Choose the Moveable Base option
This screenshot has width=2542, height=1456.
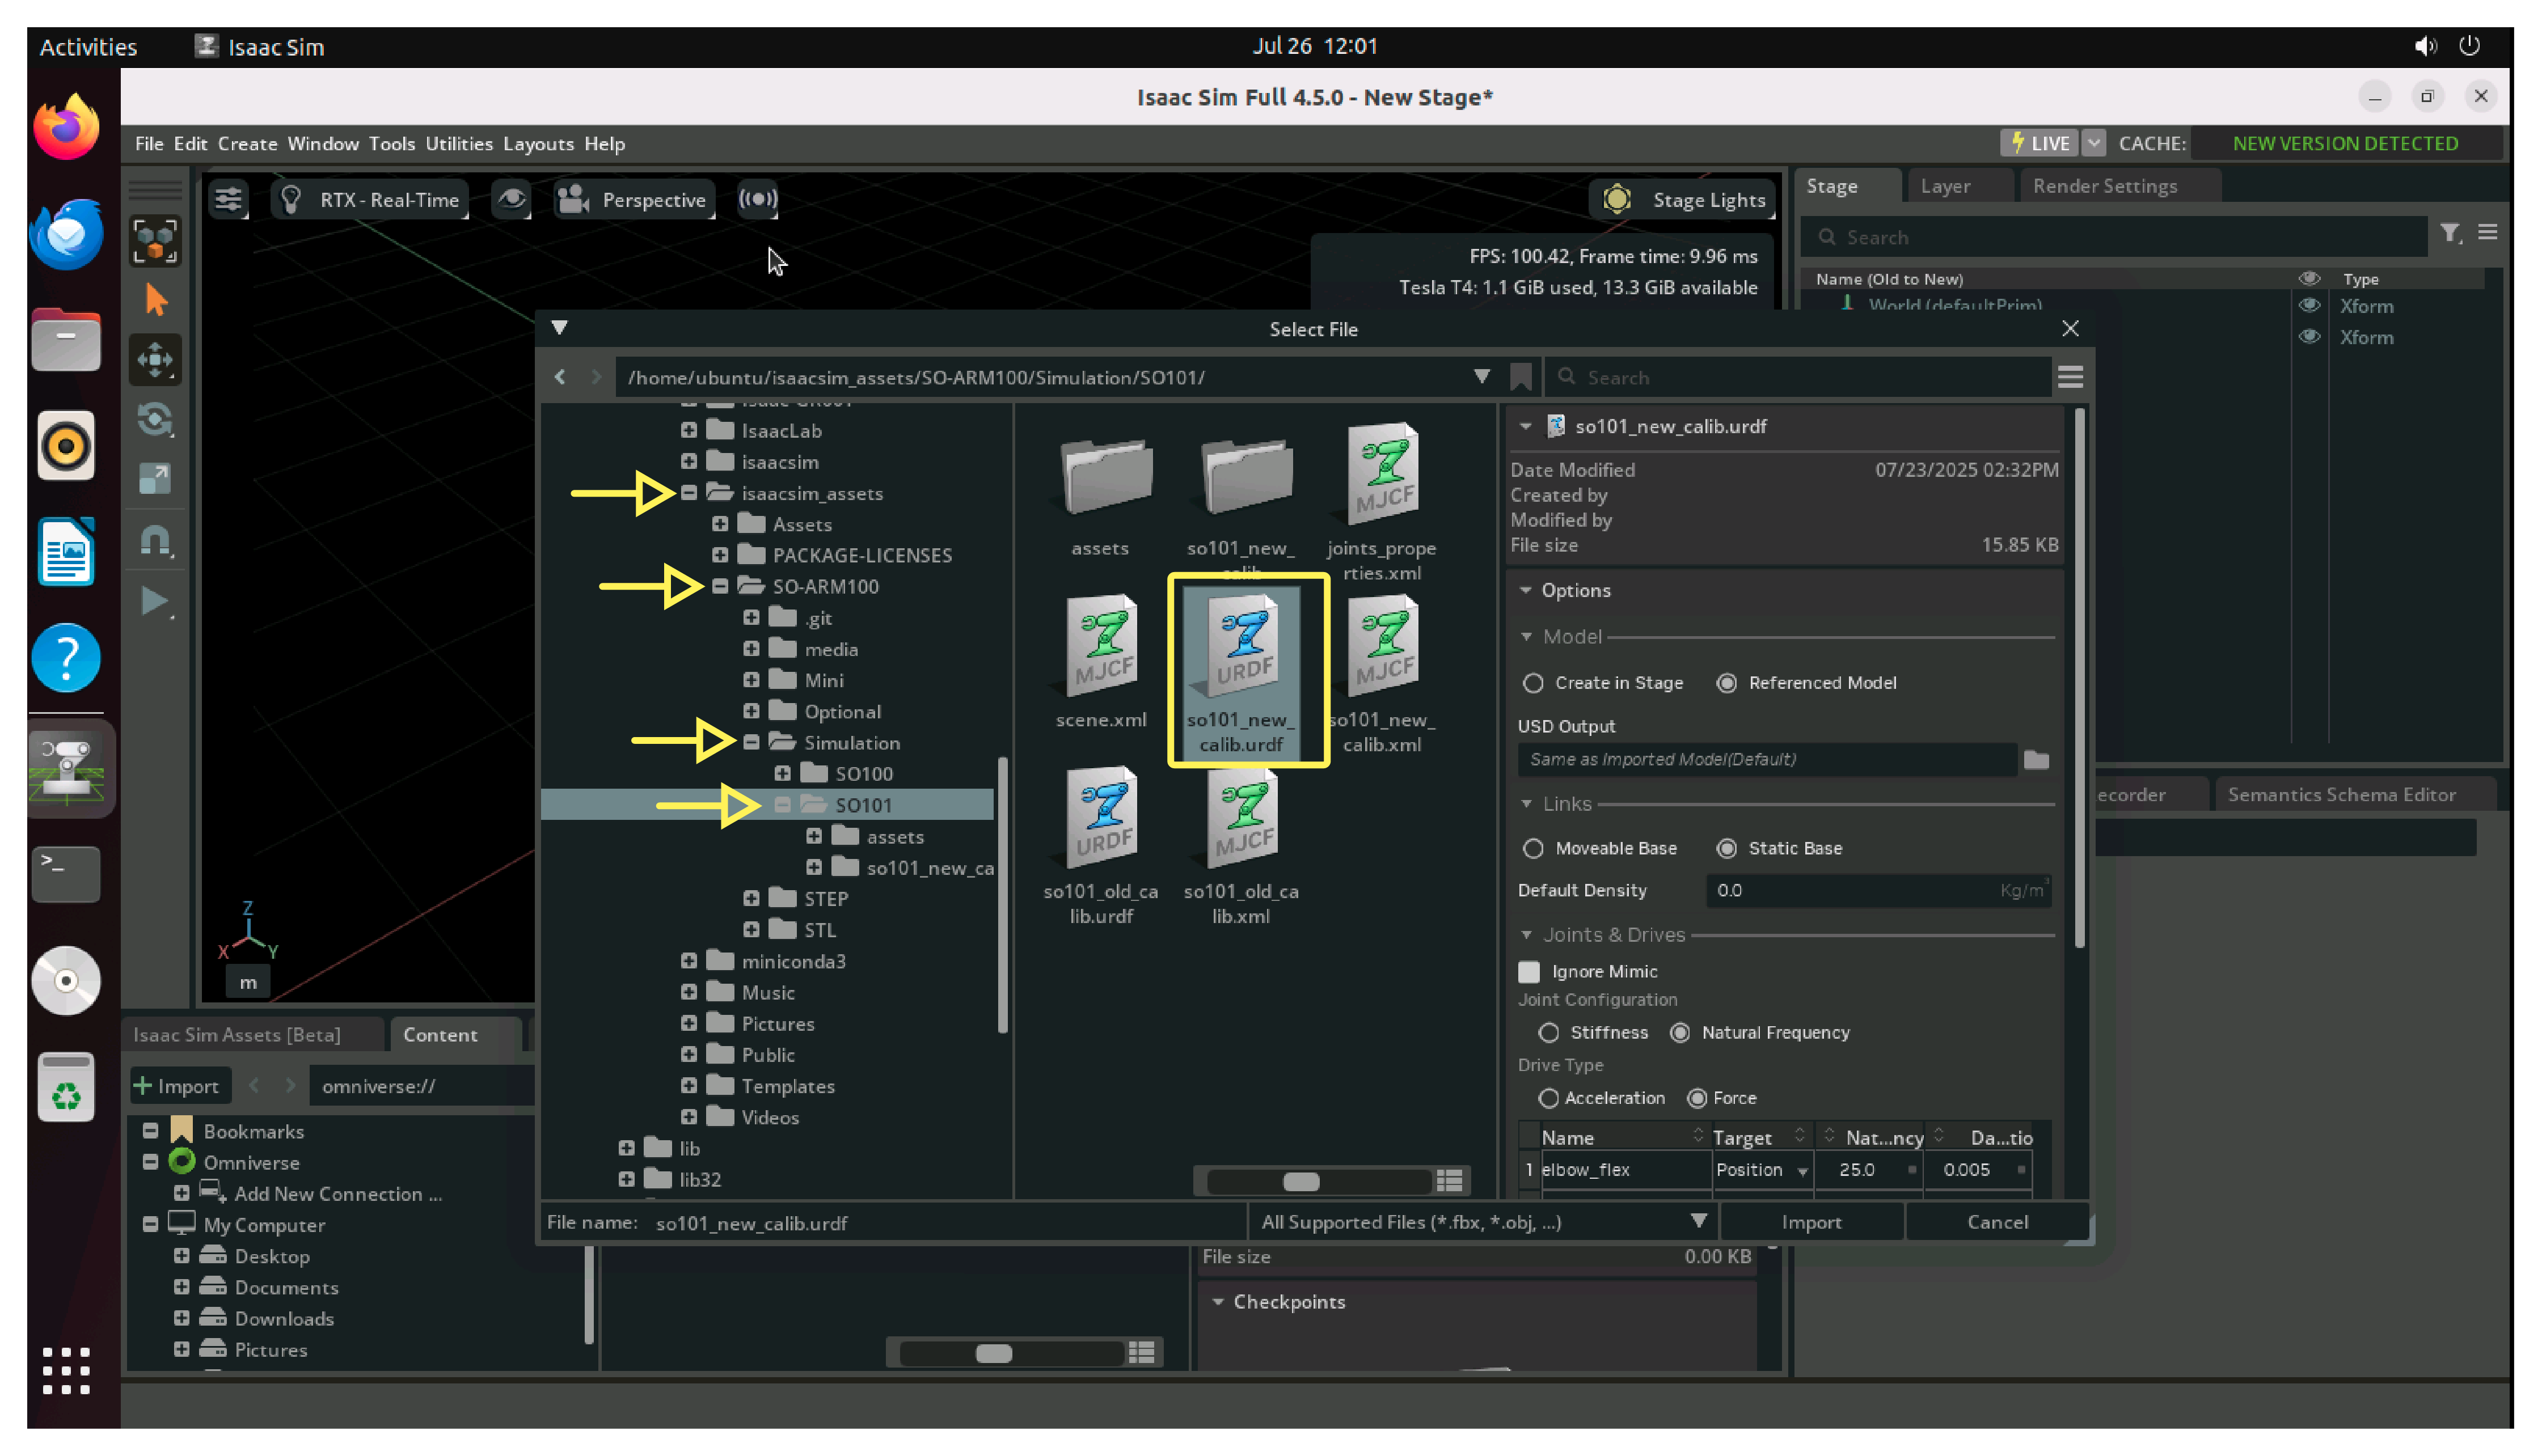click(1533, 849)
